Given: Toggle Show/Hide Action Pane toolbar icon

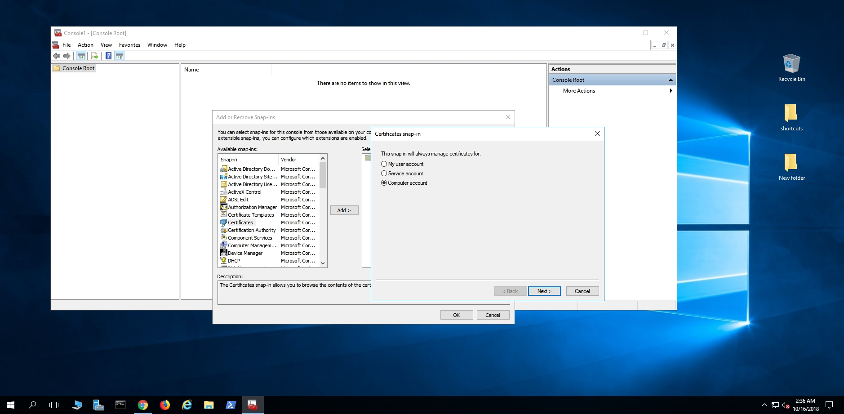Looking at the screenshot, I should point(120,56).
